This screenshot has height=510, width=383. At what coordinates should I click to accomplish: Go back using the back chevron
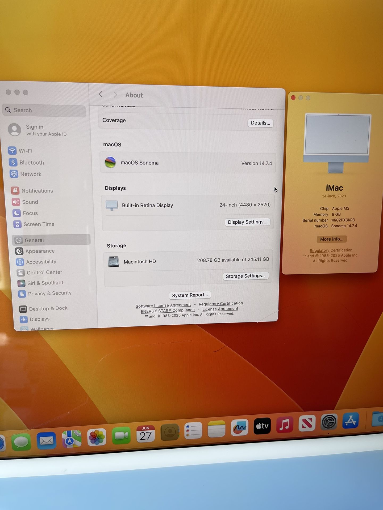[x=101, y=94]
